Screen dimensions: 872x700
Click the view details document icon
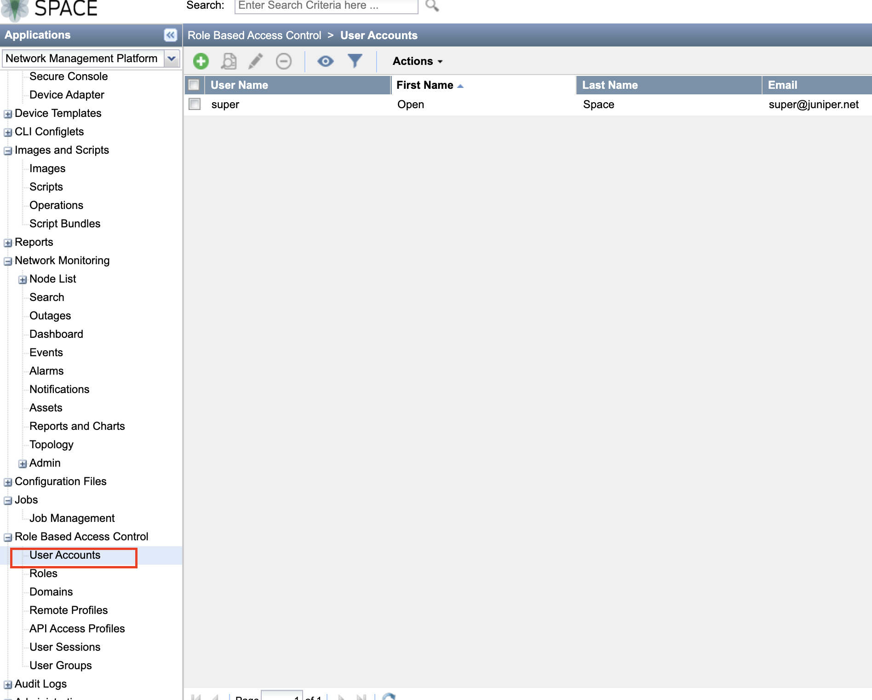click(x=229, y=61)
